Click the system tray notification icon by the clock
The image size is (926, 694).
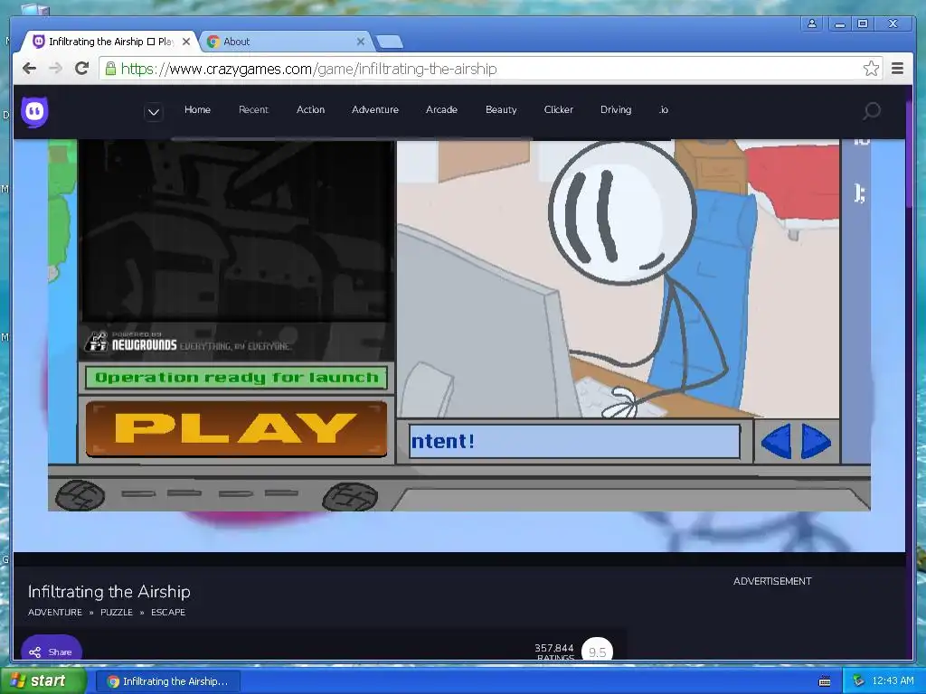[x=858, y=681]
